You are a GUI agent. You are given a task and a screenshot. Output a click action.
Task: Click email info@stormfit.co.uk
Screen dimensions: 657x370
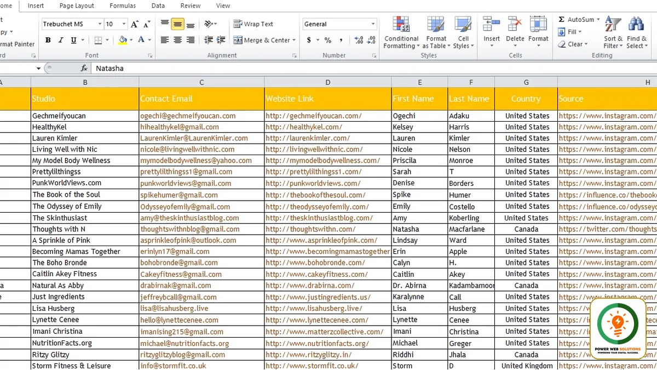click(x=173, y=366)
